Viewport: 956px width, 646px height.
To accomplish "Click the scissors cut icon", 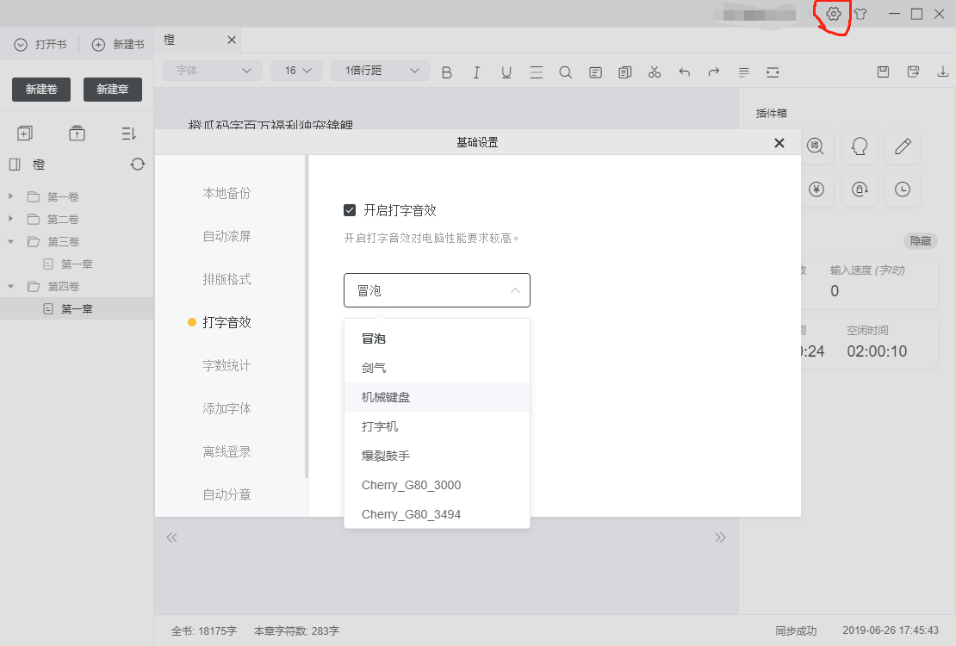I will [x=654, y=72].
